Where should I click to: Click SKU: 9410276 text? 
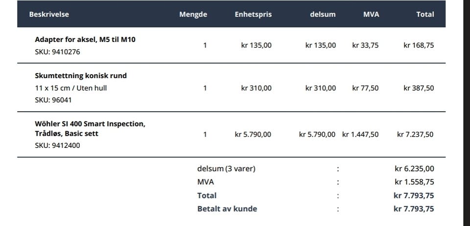pyautogui.click(x=58, y=52)
